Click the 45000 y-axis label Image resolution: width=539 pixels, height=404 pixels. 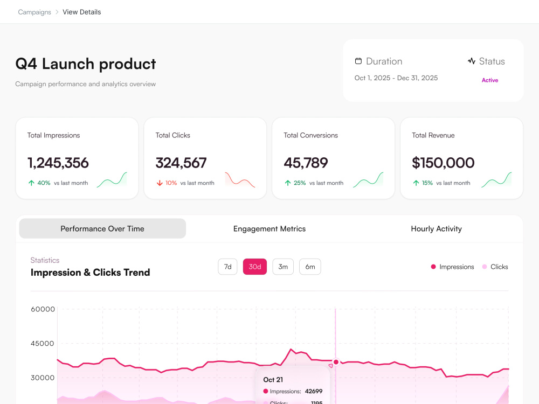tap(43, 344)
